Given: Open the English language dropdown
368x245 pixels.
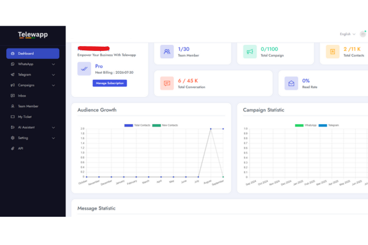Looking at the screenshot, I should pyautogui.click(x=348, y=34).
